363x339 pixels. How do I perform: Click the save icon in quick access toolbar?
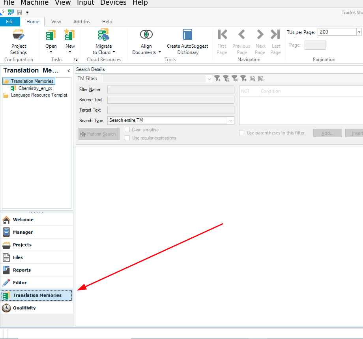[20, 12]
